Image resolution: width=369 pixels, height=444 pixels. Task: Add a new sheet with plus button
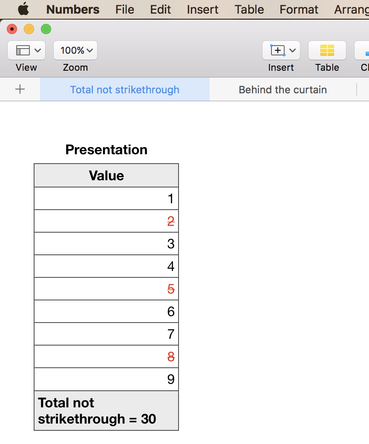pyautogui.click(x=20, y=89)
